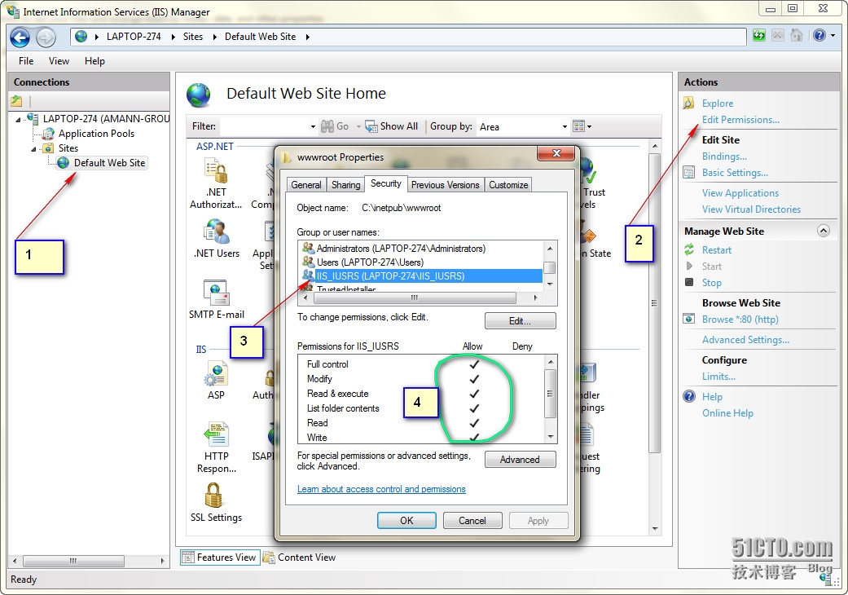Screen dimensions: 848x595
Task: Click the Browse *:80 globe icon
Action: 689,319
